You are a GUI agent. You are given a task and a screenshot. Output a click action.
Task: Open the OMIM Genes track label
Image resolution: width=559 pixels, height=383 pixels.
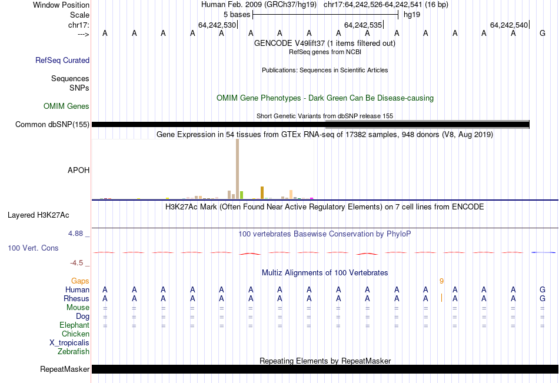pyautogui.click(x=66, y=106)
